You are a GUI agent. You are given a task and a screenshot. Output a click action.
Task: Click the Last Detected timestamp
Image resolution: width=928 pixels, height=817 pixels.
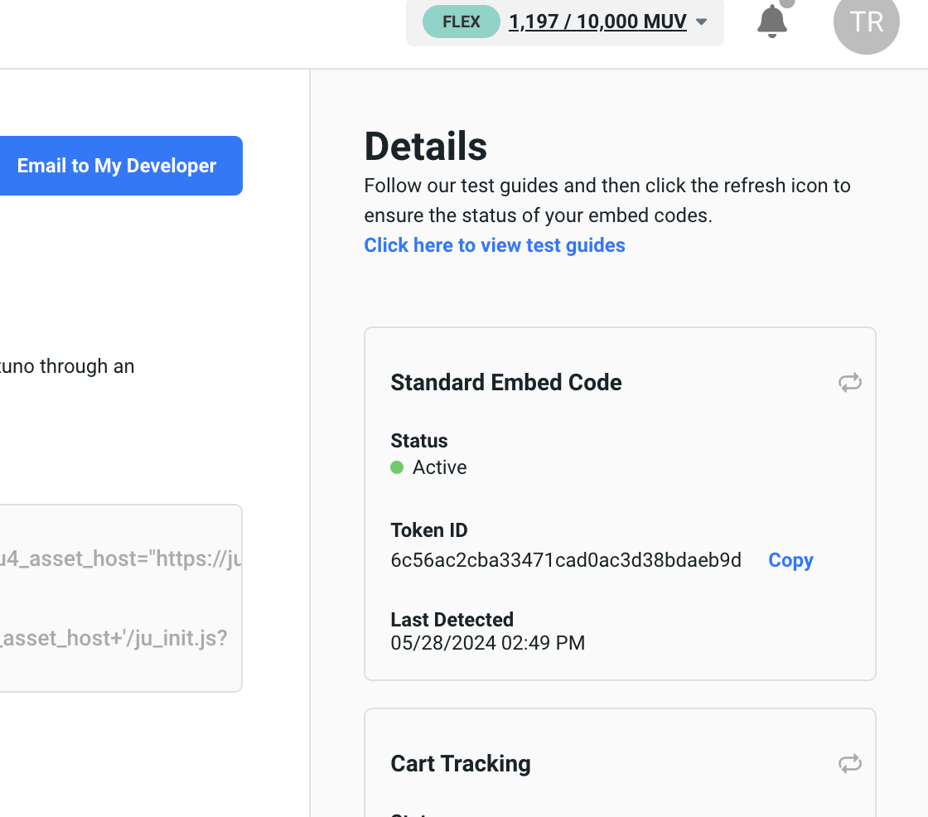coord(487,643)
